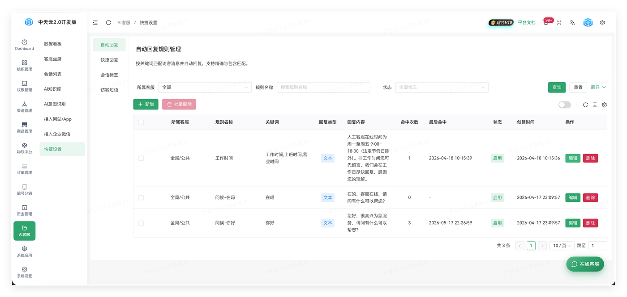This screenshot has height=297, width=627.
Task: Open 平台文档 link
Action: point(527,22)
